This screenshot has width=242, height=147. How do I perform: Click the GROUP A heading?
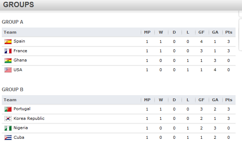click(13, 22)
